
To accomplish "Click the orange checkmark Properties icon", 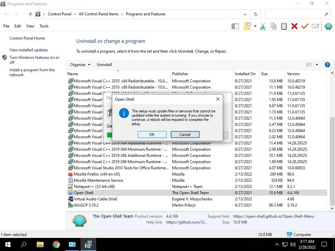I will coord(305,26).
